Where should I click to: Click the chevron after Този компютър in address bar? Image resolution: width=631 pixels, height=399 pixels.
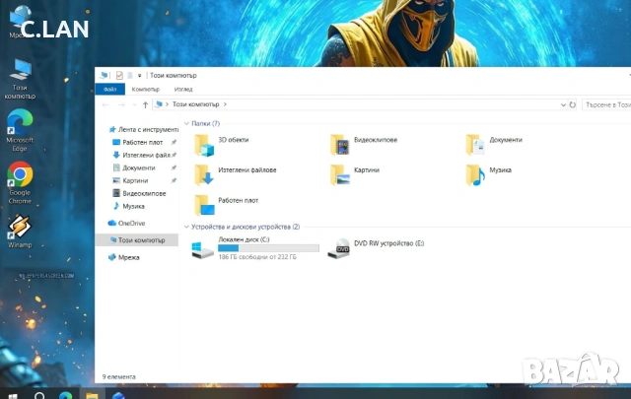pos(225,104)
